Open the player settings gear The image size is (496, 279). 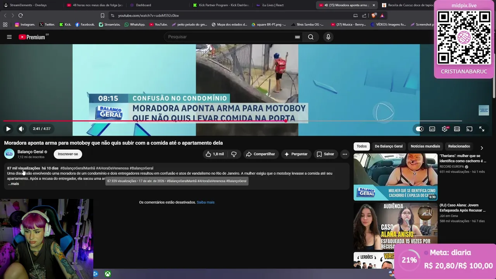tap(444, 129)
